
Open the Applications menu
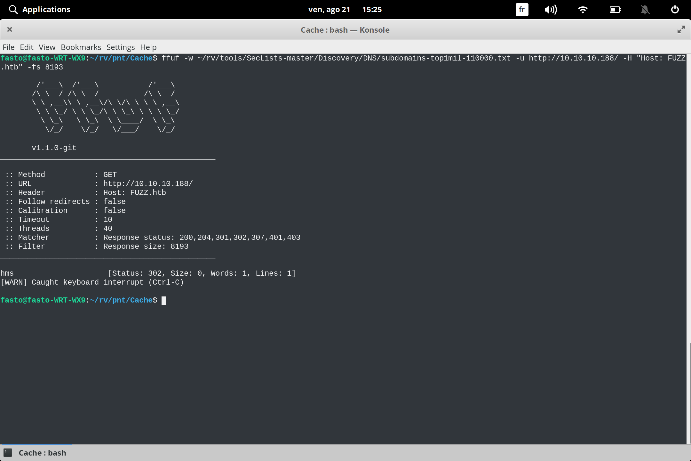coord(46,9)
